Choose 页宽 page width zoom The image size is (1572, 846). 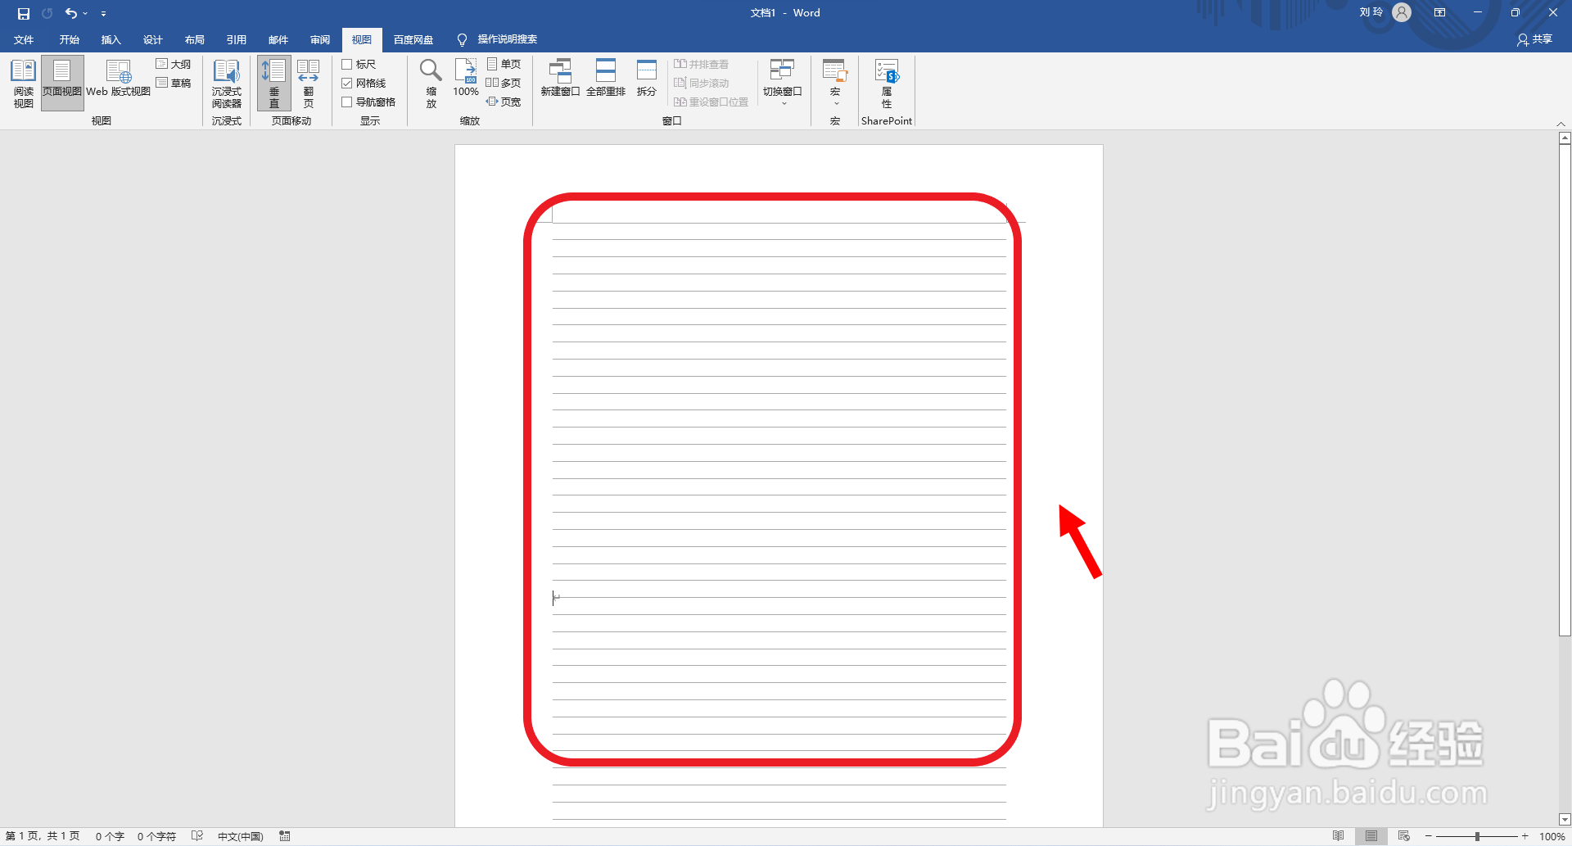[504, 102]
